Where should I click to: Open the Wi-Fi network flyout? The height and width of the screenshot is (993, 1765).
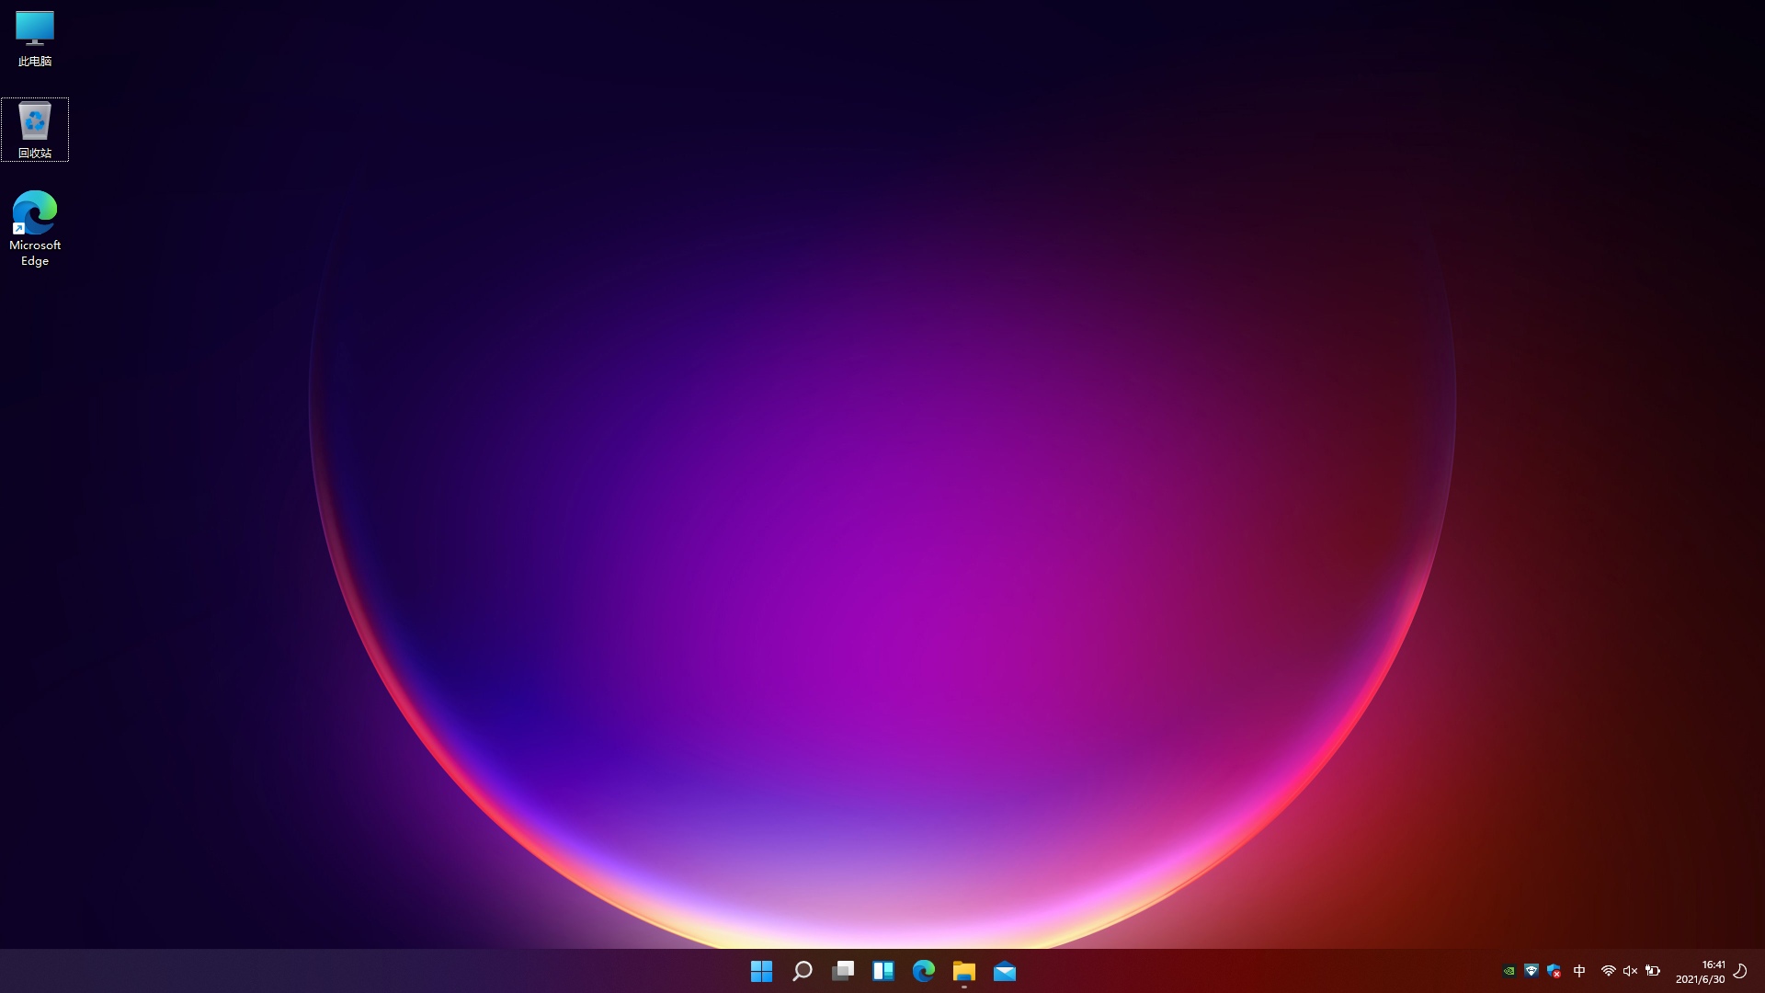tap(1608, 971)
